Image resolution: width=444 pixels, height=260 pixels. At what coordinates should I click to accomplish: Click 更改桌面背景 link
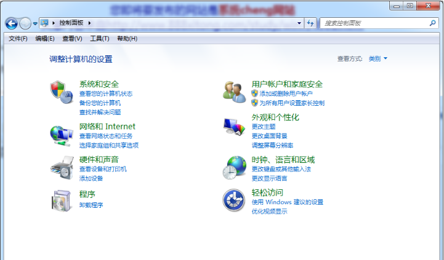270,136
